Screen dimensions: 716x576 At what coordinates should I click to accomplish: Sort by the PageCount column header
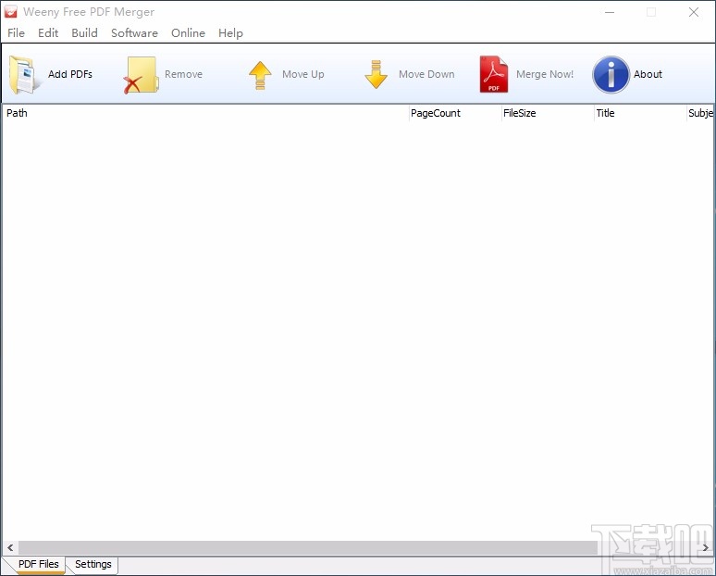455,113
